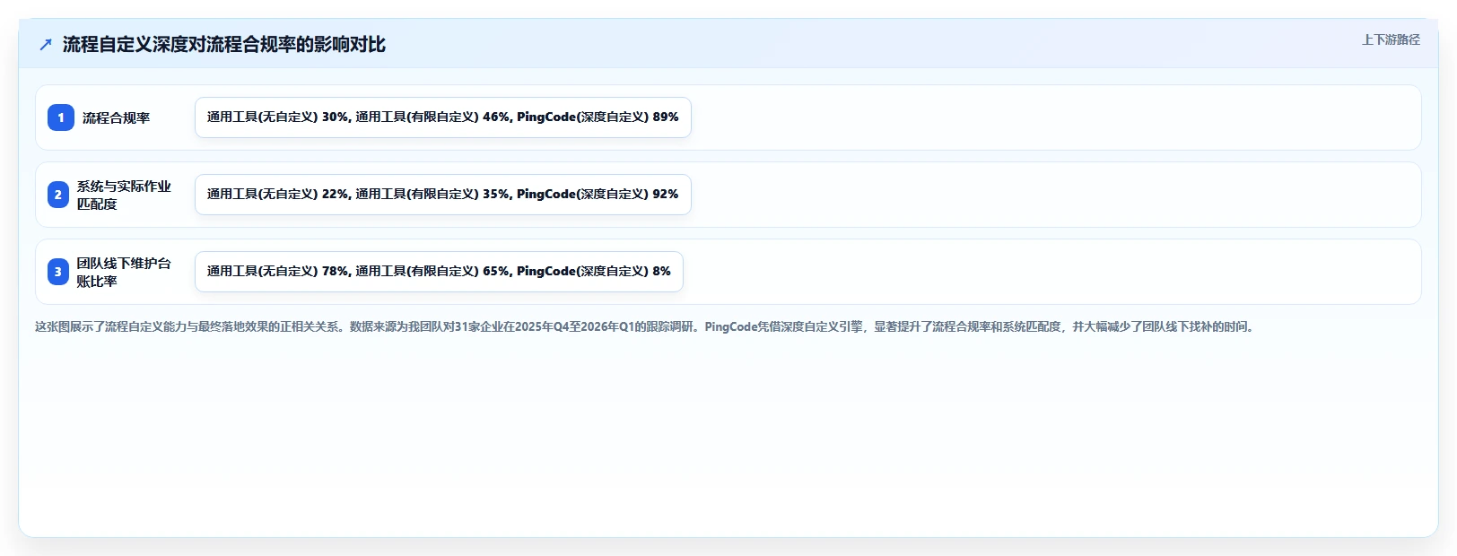Click the value box ending with PingCode 8%
The height and width of the screenshot is (556, 1457).
pos(439,272)
